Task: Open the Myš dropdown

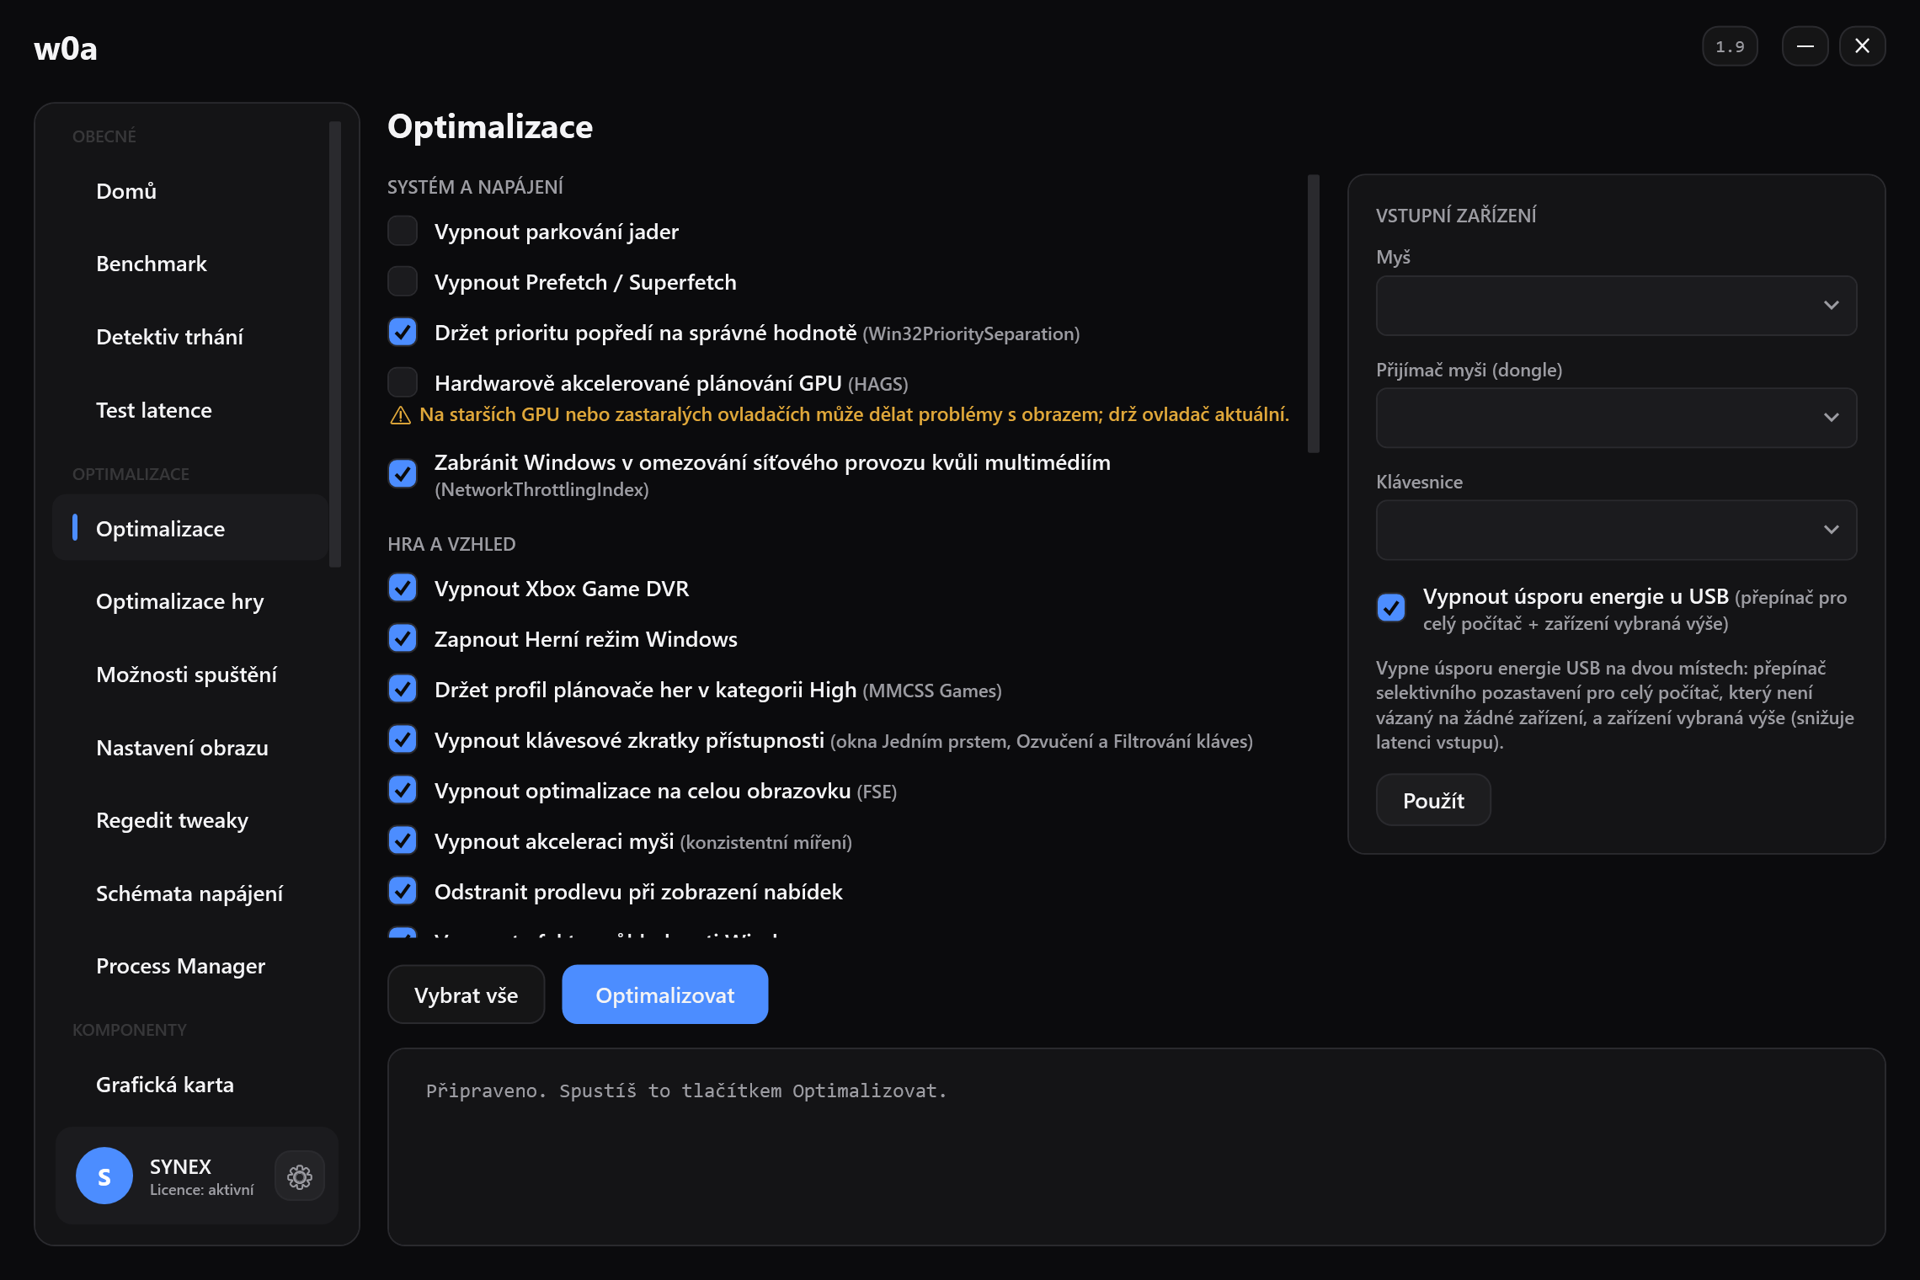Action: [x=1616, y=306]
